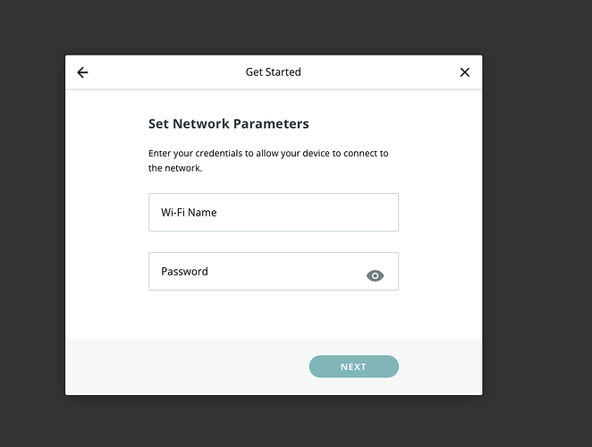Dismiss the setup wizard with the X
This screenshot has width=592, height=447.
tap(464, 72)
